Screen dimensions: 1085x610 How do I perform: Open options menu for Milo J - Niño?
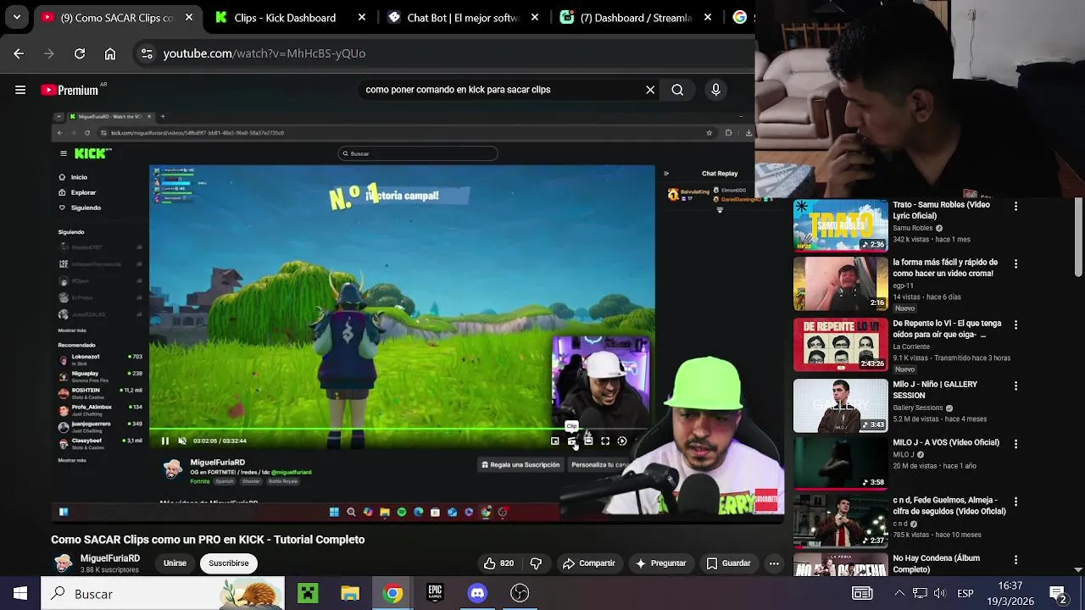point(1015,385)
